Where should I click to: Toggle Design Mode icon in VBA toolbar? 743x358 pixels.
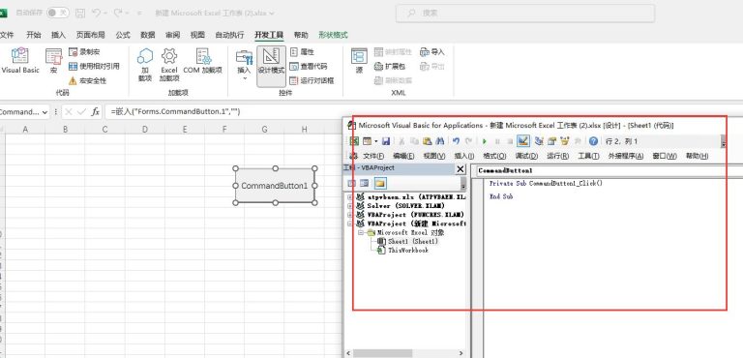pos(522,141)
